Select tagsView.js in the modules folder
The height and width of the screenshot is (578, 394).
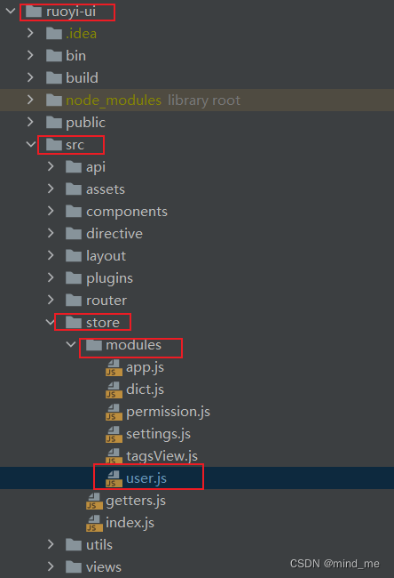click(162, 456)
